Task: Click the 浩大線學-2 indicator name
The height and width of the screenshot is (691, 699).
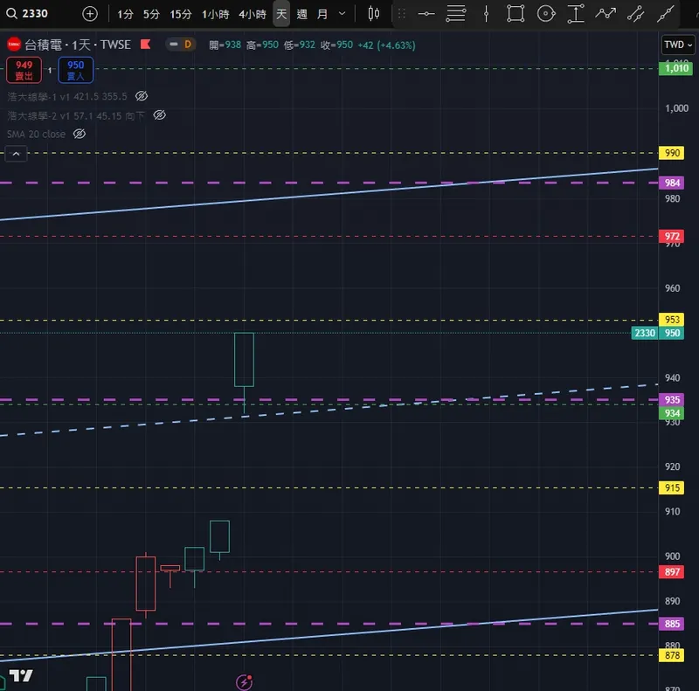Action: tap(31, 116)
